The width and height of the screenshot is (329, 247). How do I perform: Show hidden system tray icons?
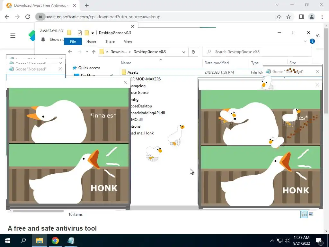pyautogui.click(x=272, y=241)
